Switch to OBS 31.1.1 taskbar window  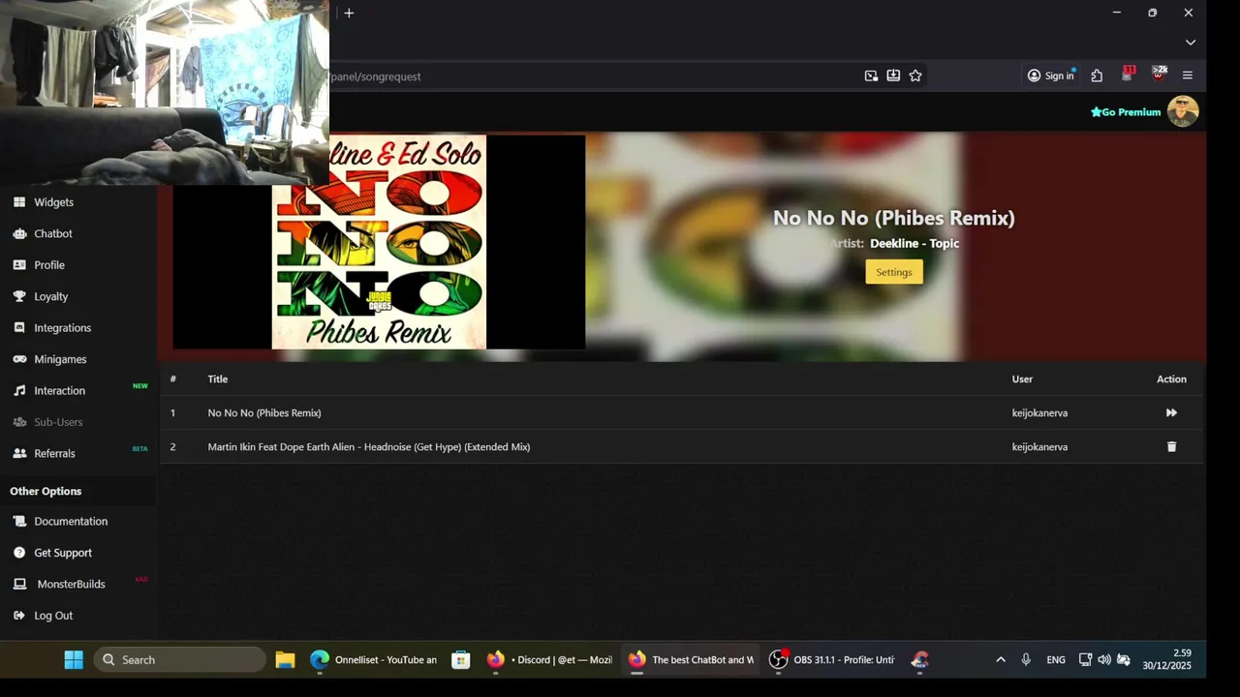coord(832,659)
